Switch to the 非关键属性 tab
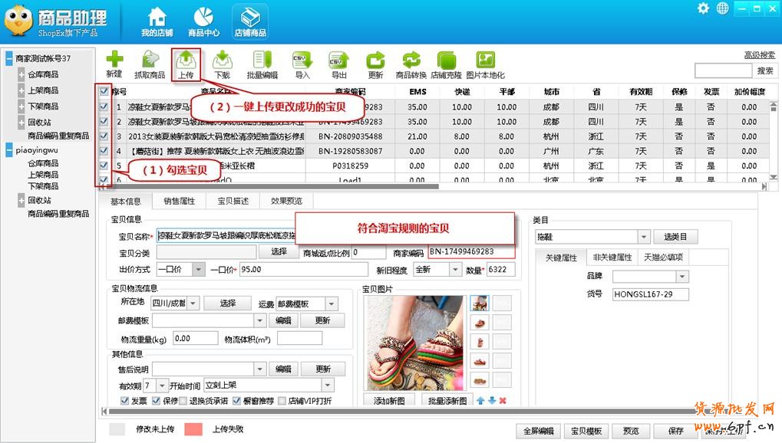782x443 pixels. [612, 257]
